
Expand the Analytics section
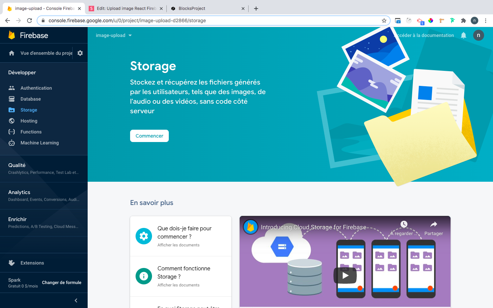[x=44, y=196]
